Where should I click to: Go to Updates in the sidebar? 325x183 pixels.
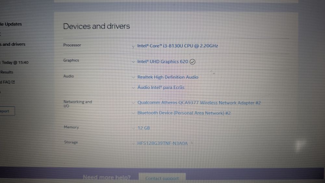[11, 24]
